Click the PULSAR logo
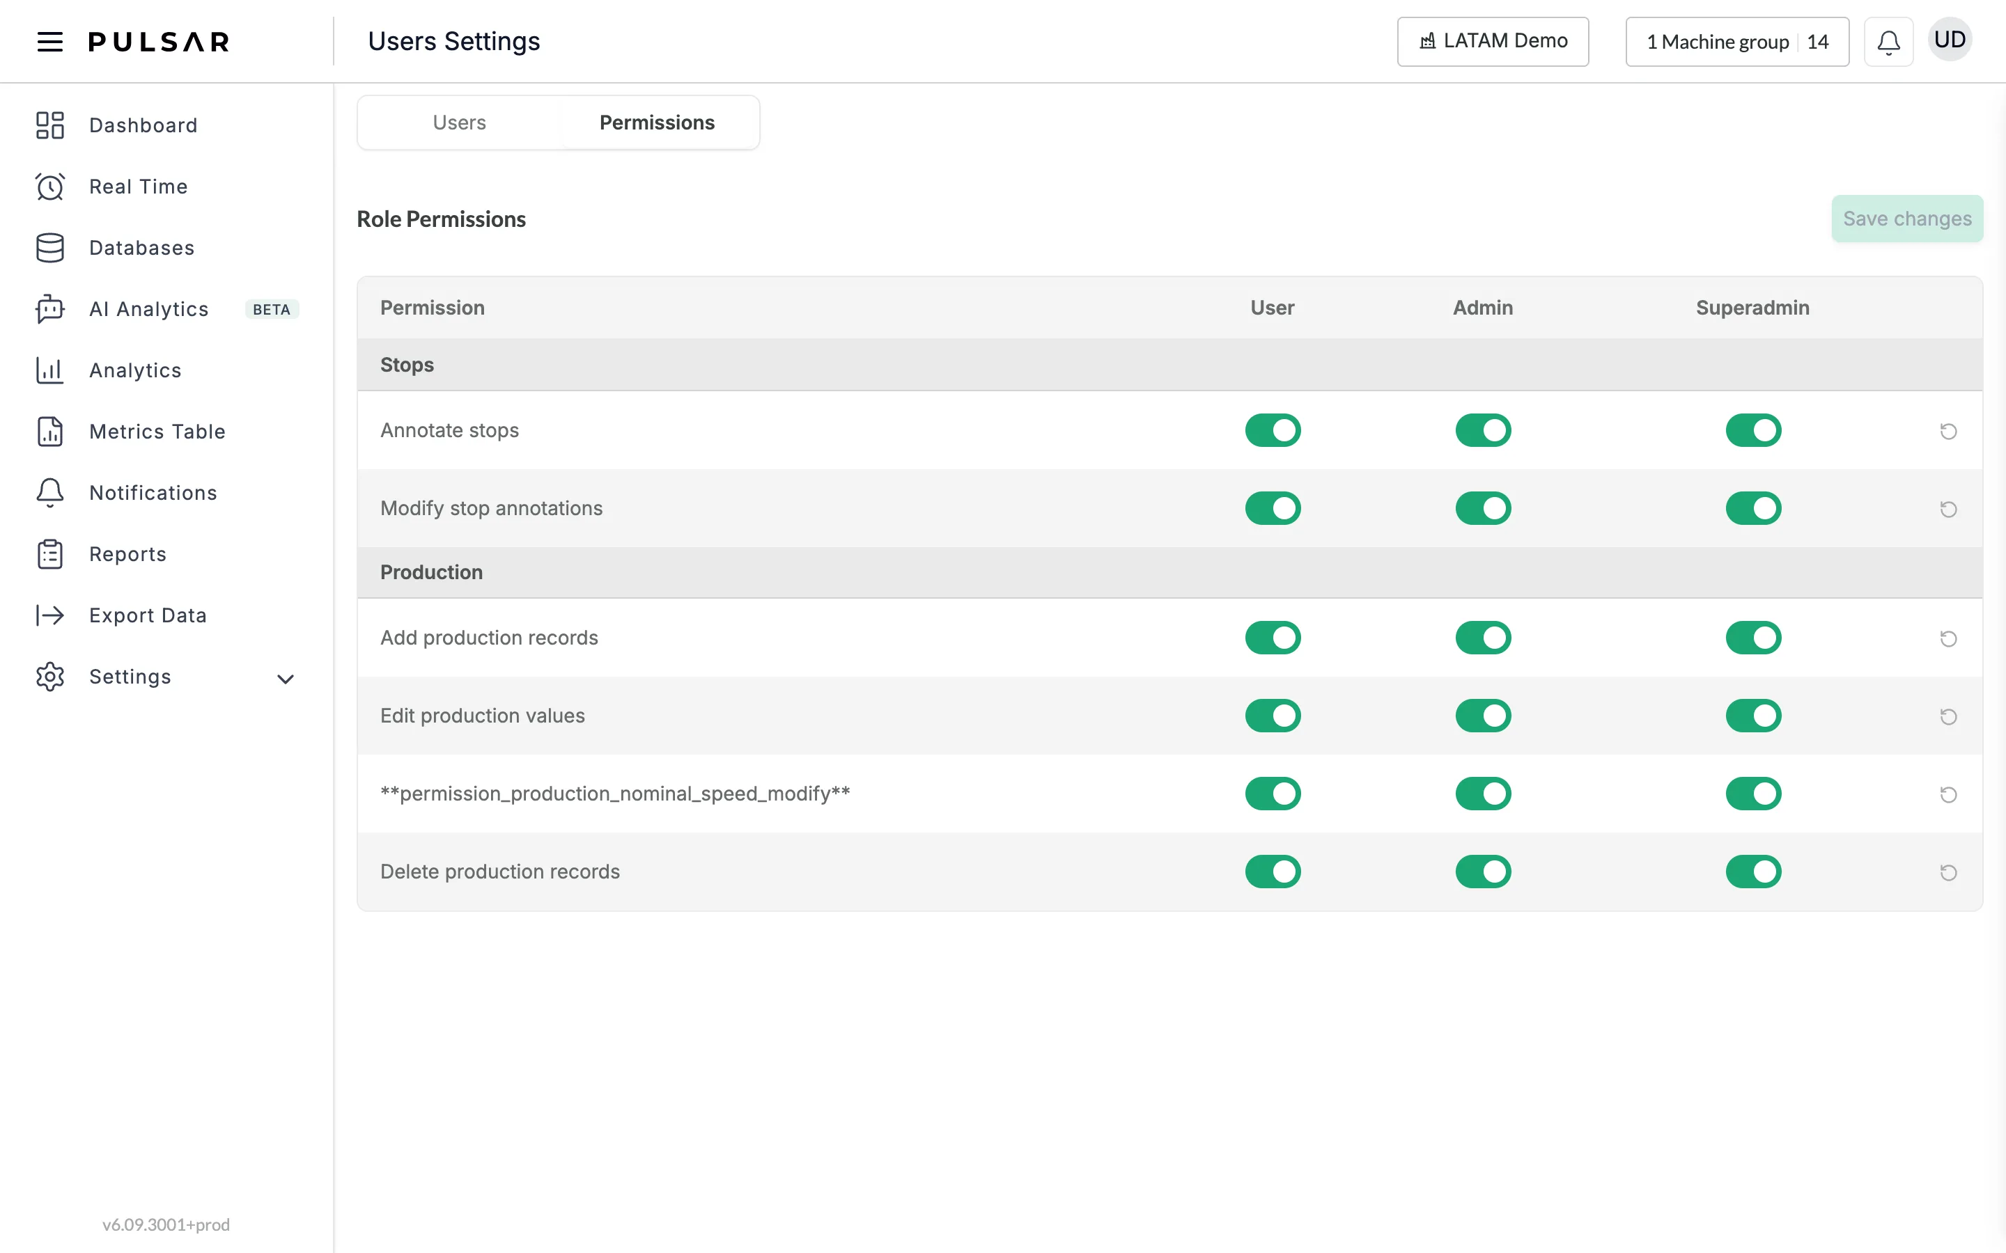The image size is (2006, 1253). (159, 42)
